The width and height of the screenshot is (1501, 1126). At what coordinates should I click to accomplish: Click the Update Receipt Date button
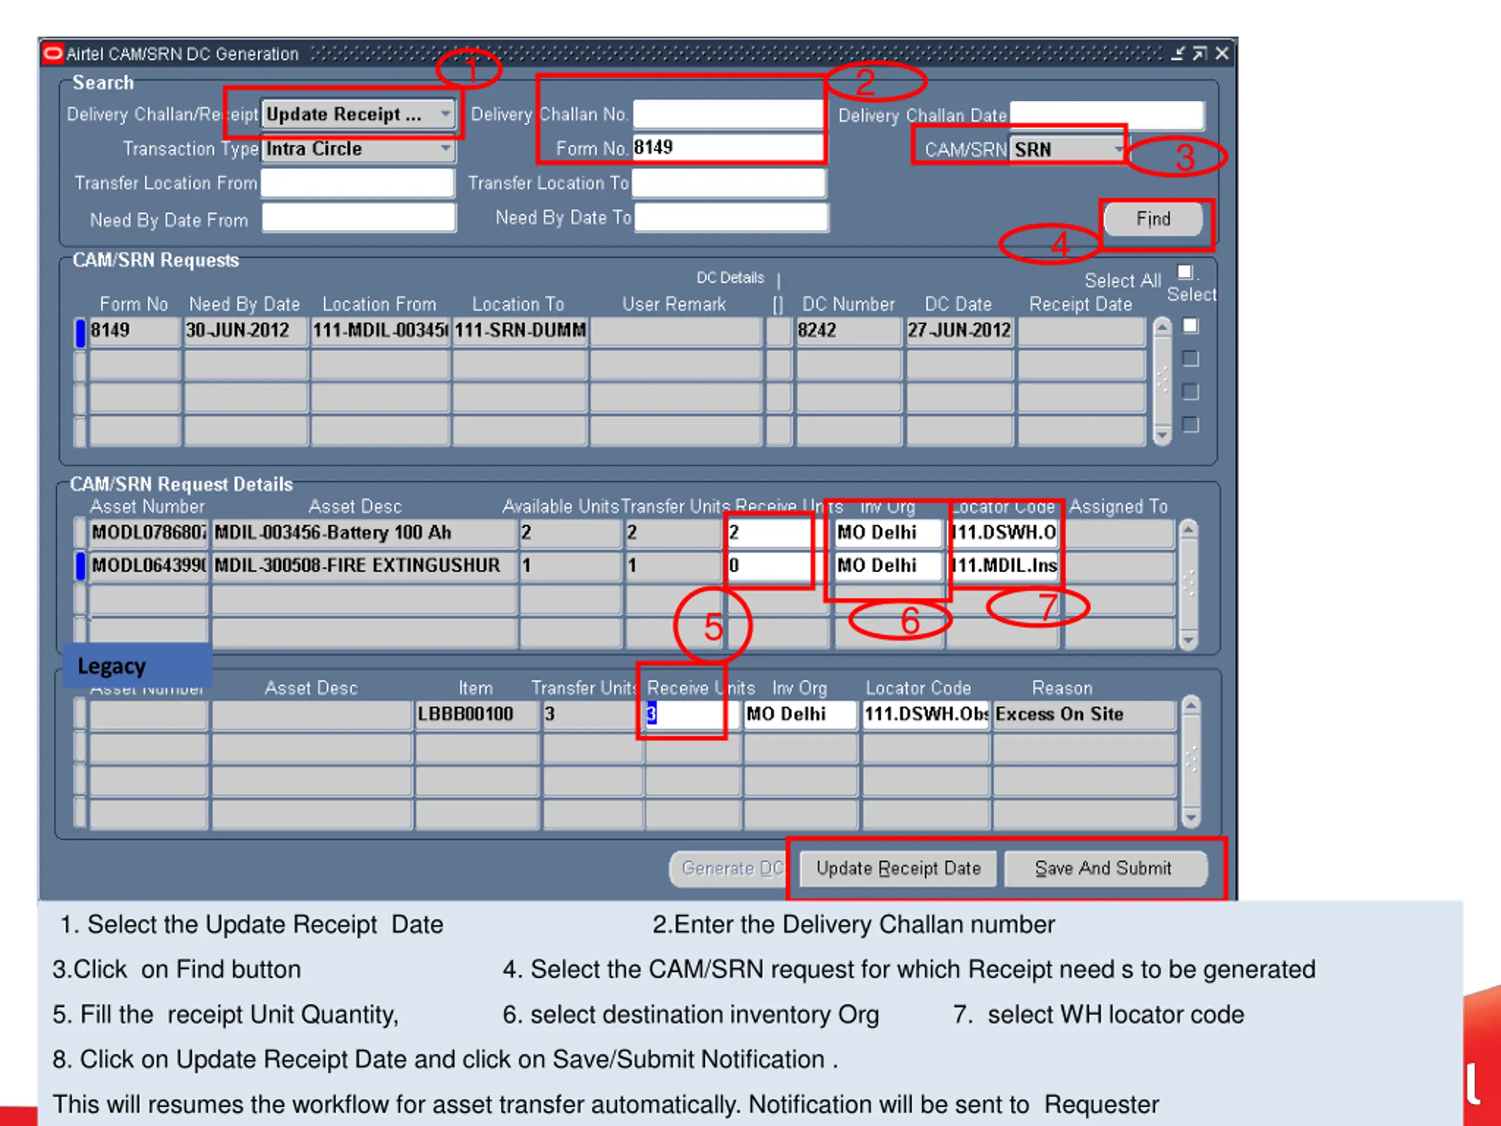coord(898,868)
